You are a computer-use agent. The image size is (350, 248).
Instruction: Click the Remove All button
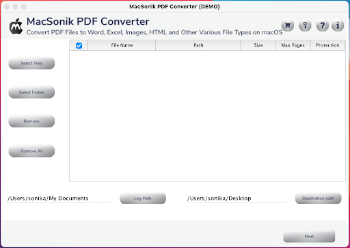(31, 151)
